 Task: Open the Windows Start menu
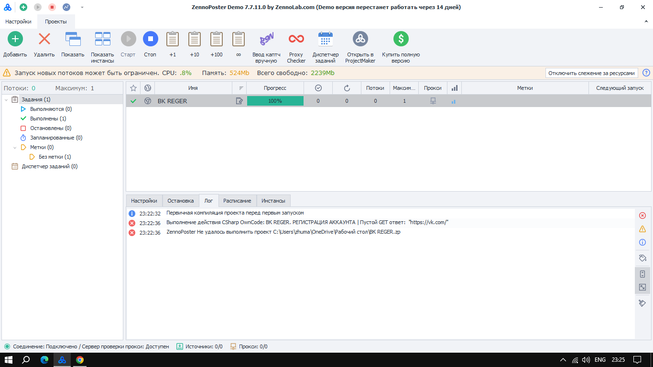pos(9,360)
